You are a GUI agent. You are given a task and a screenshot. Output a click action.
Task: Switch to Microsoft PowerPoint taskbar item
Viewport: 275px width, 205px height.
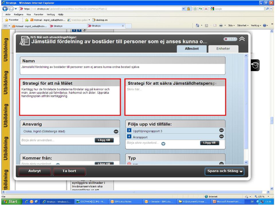228,202
